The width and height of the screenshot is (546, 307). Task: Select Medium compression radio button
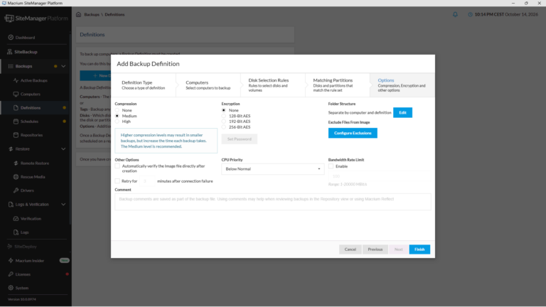pyautogui.click(x=117, y=116)
